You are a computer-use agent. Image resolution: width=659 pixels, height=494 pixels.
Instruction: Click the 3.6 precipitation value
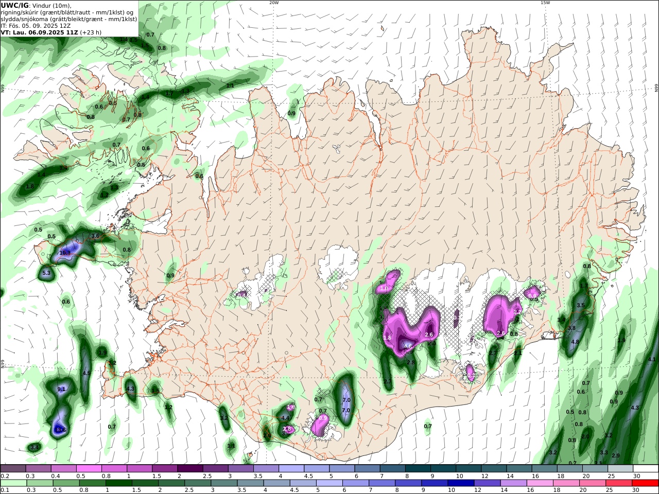(95, 236)
